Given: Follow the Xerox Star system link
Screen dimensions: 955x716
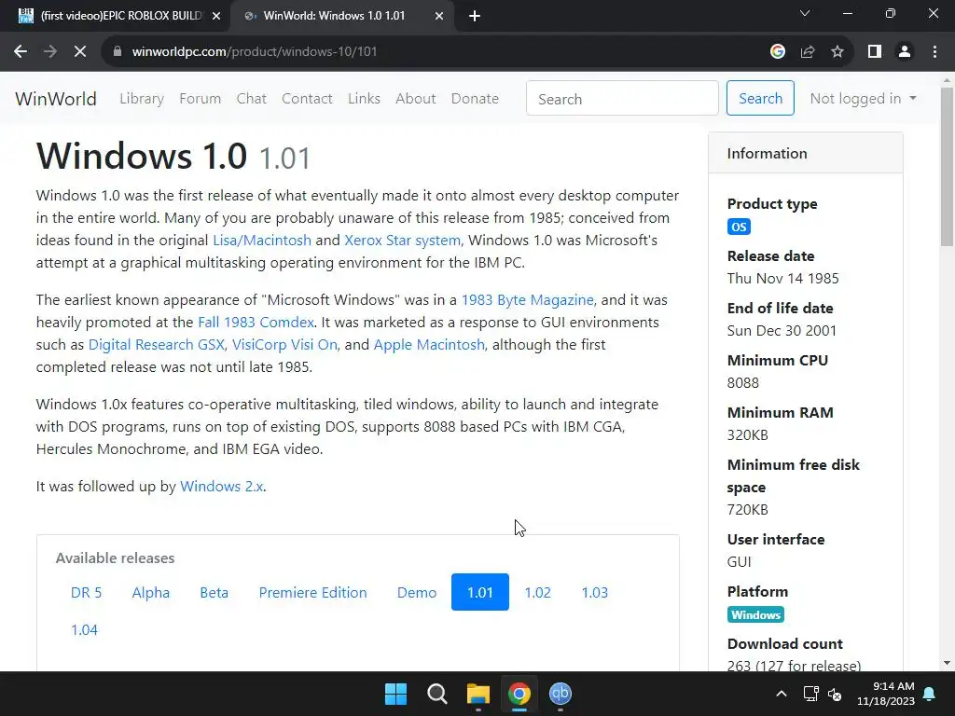Looking at the screenshot, I should pyautogui.click(x=403, y=241).
